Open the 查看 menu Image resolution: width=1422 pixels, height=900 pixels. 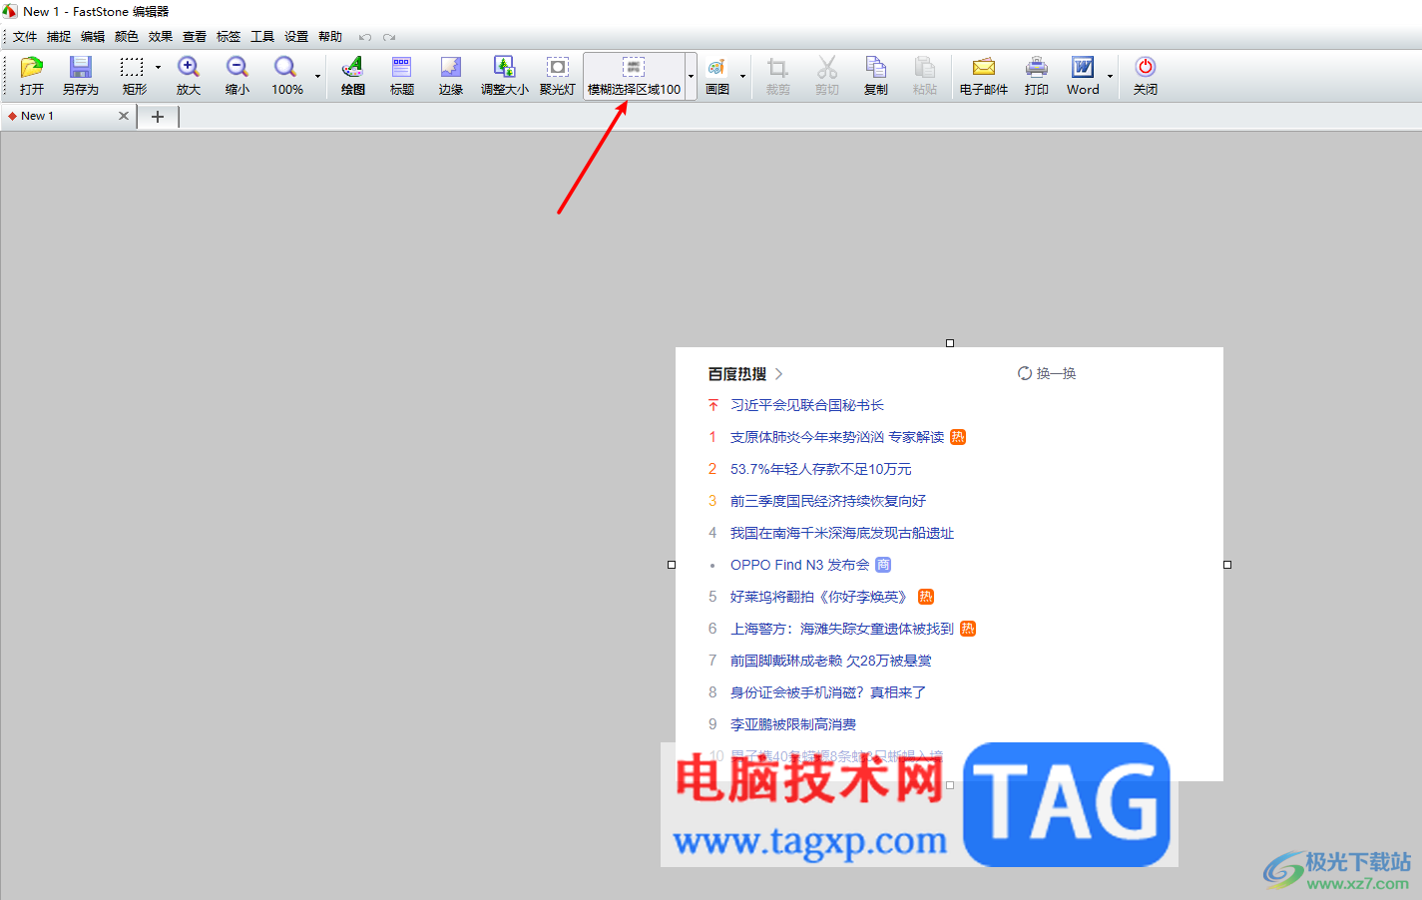click(x=195, y=37)
